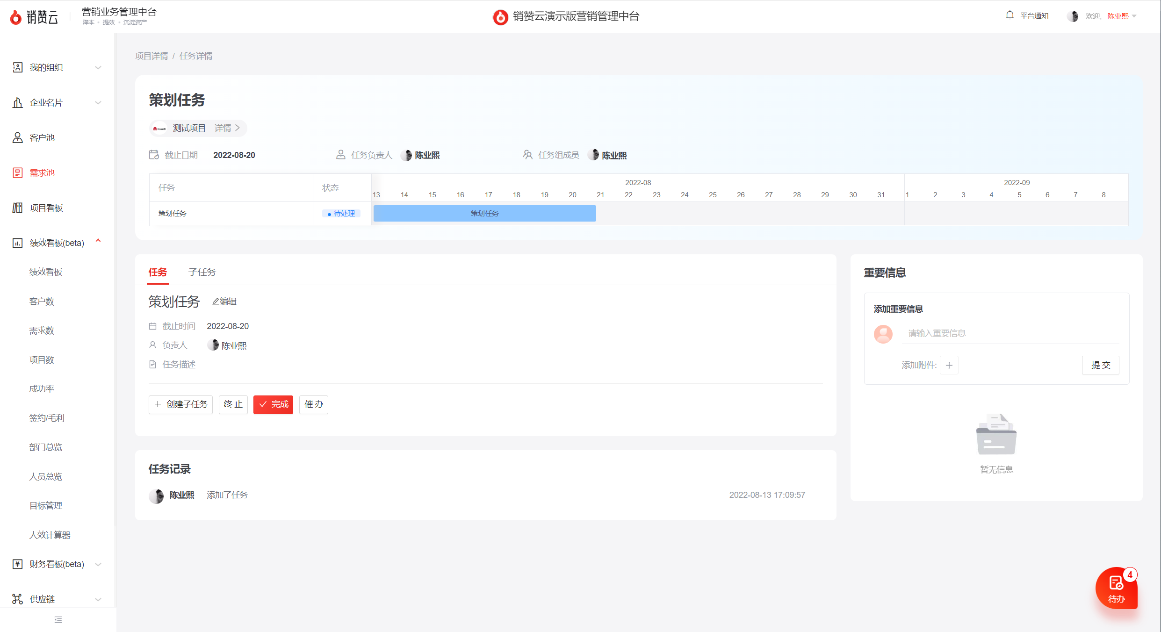Open 平台通知 bell icon
The image size is (1161, 632).
[x=1010, y=15]
